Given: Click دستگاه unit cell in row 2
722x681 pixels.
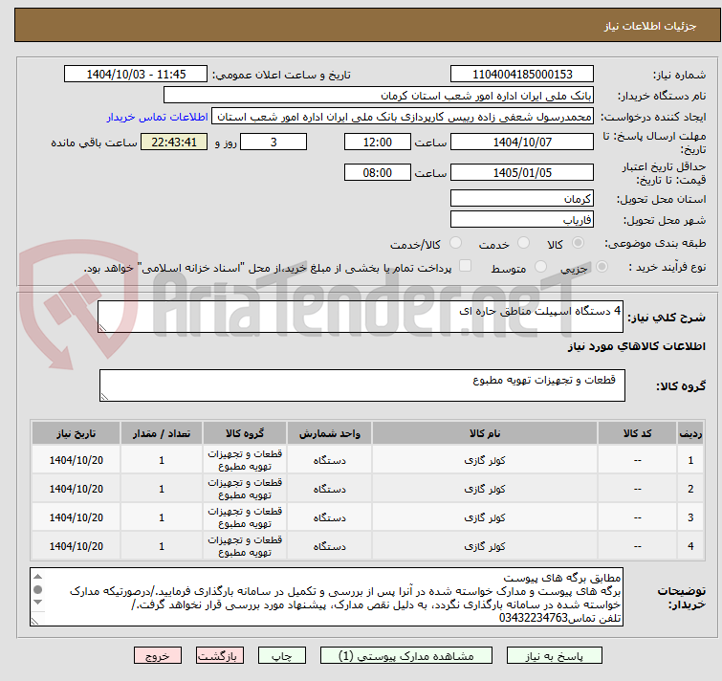Looking at the screenshot, I should pos(330,489).
